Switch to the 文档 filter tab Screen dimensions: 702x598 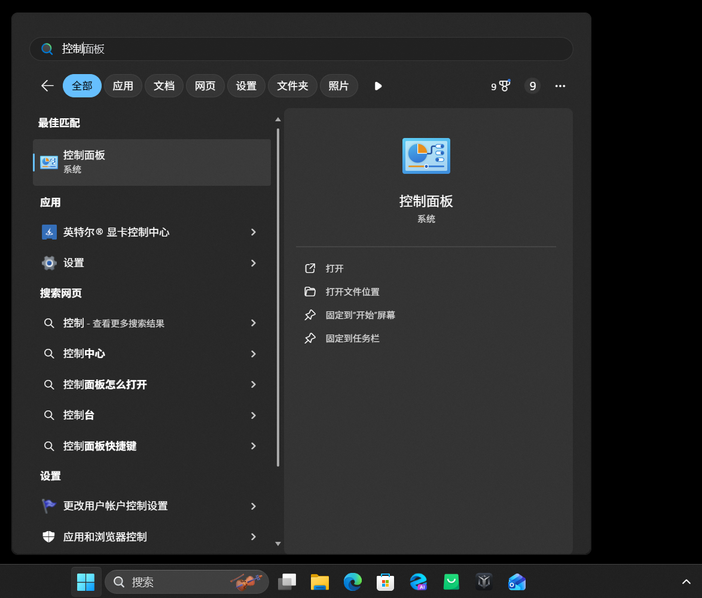click(x=164, y=85)
